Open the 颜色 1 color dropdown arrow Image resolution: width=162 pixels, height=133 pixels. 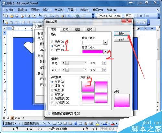pyautogui.click(x=105, y=42)
